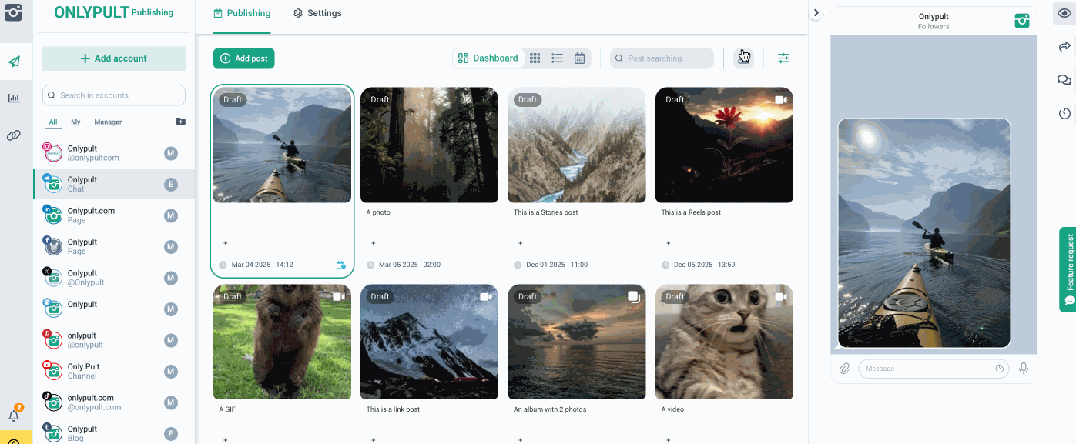1076x444 pixels.
Task: Open the Settings tab
Action: click(317, 13)
